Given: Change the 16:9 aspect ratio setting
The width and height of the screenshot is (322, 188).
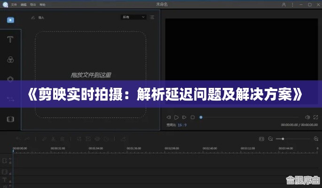Looking at the screenshot, I should pos(182,125).
